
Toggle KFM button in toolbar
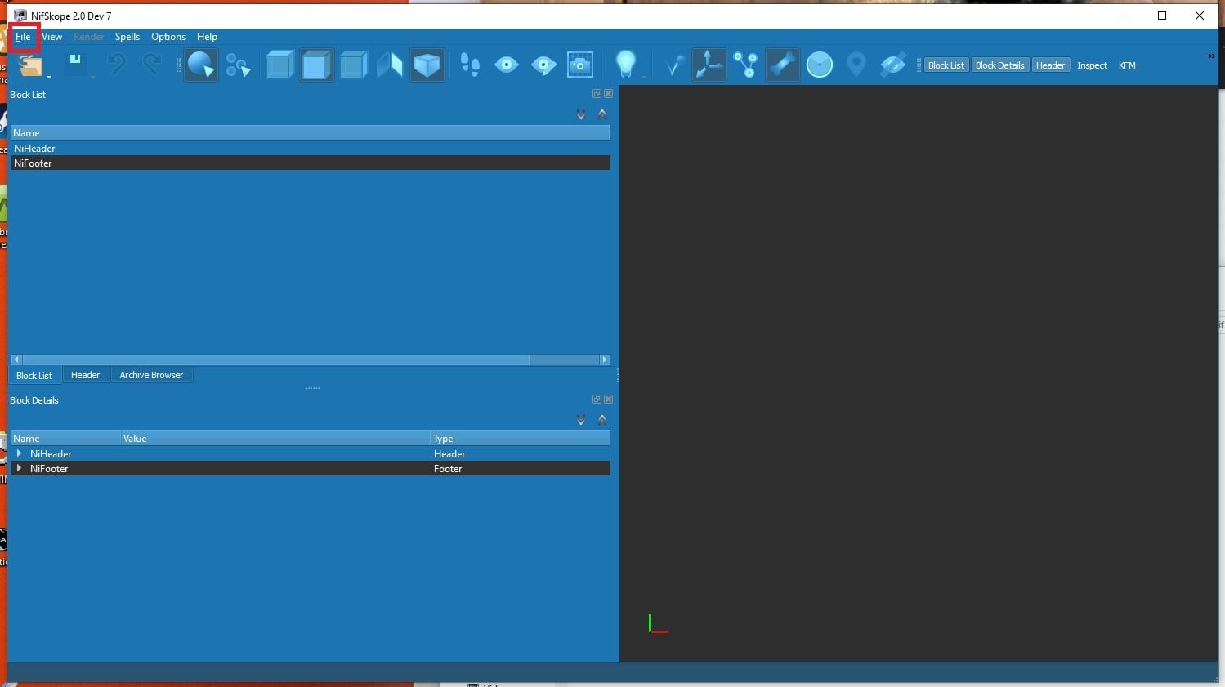pyautogui.click(x=1127, y=65)
